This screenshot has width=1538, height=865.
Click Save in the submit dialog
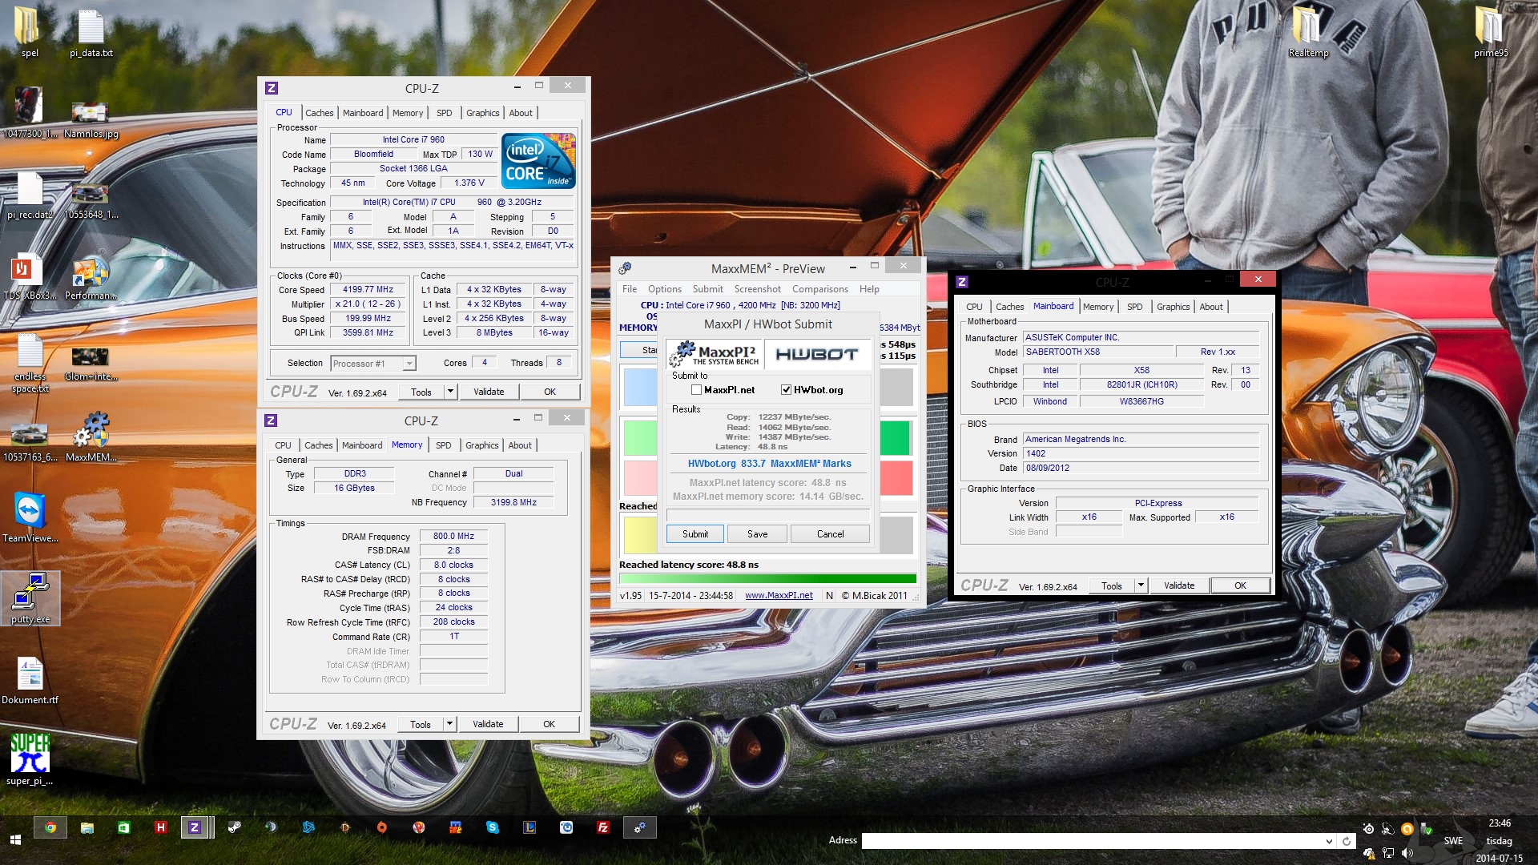tap(757, 534)
